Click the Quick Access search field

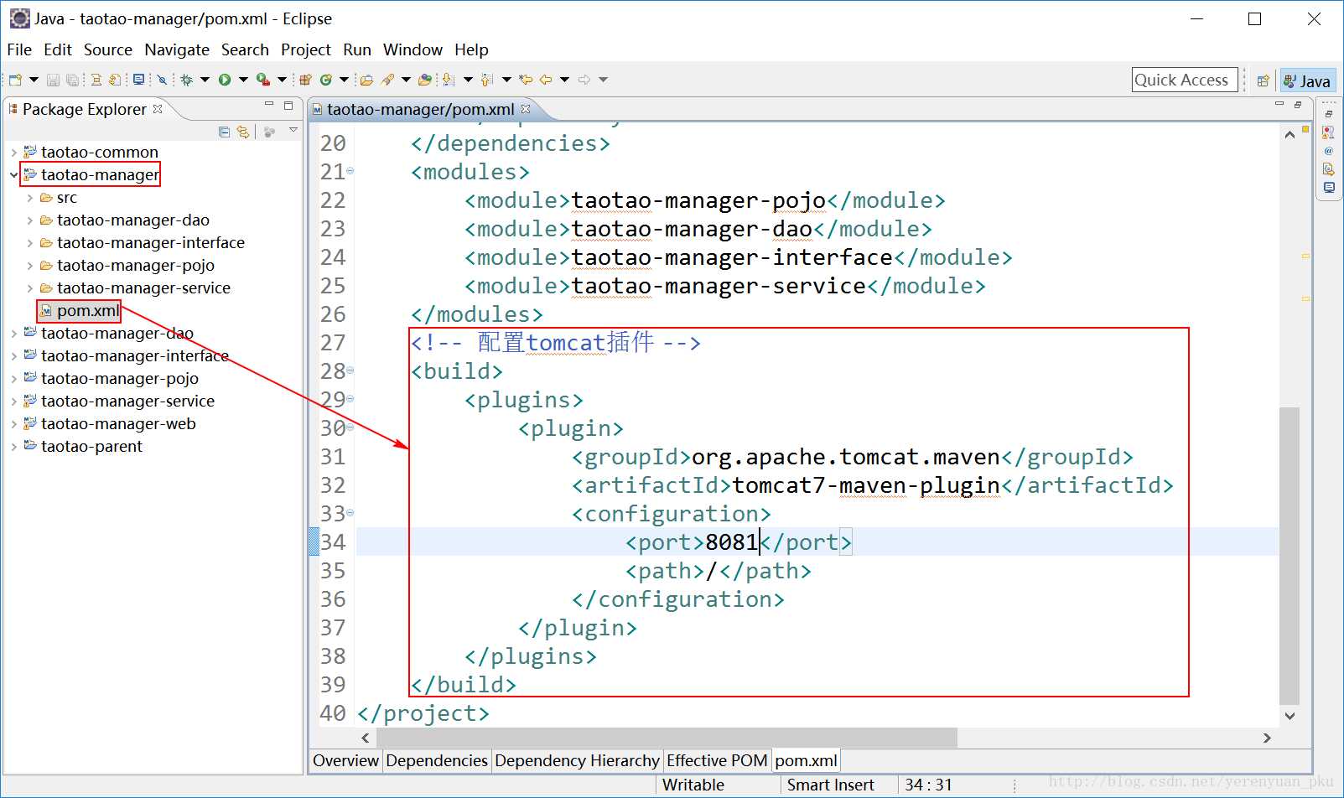pos(1185,80)
